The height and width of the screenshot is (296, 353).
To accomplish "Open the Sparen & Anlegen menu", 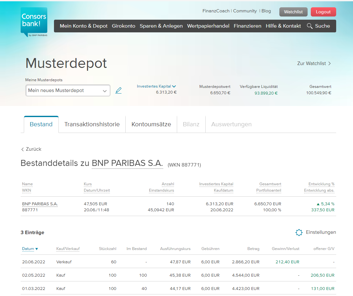I will click(161, 26).
